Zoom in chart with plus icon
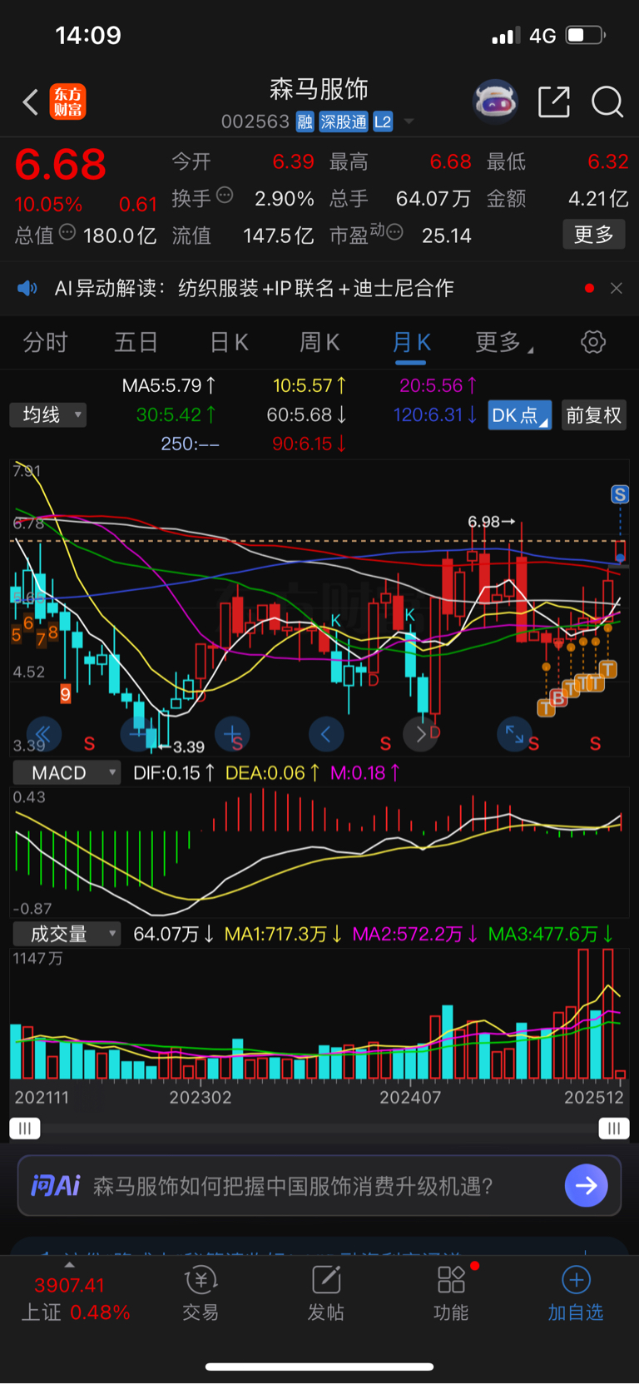 pos(232,734)
